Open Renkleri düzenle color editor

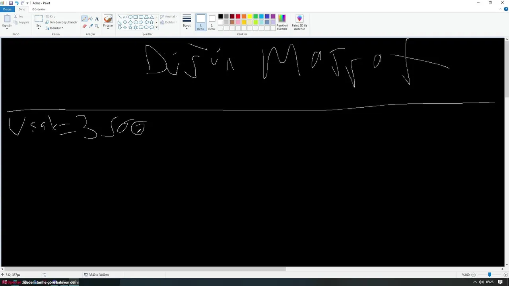point(282,22)
